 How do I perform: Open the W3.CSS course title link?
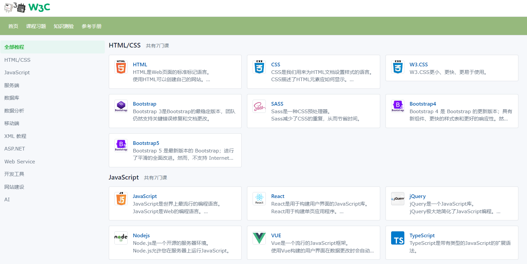419,65
